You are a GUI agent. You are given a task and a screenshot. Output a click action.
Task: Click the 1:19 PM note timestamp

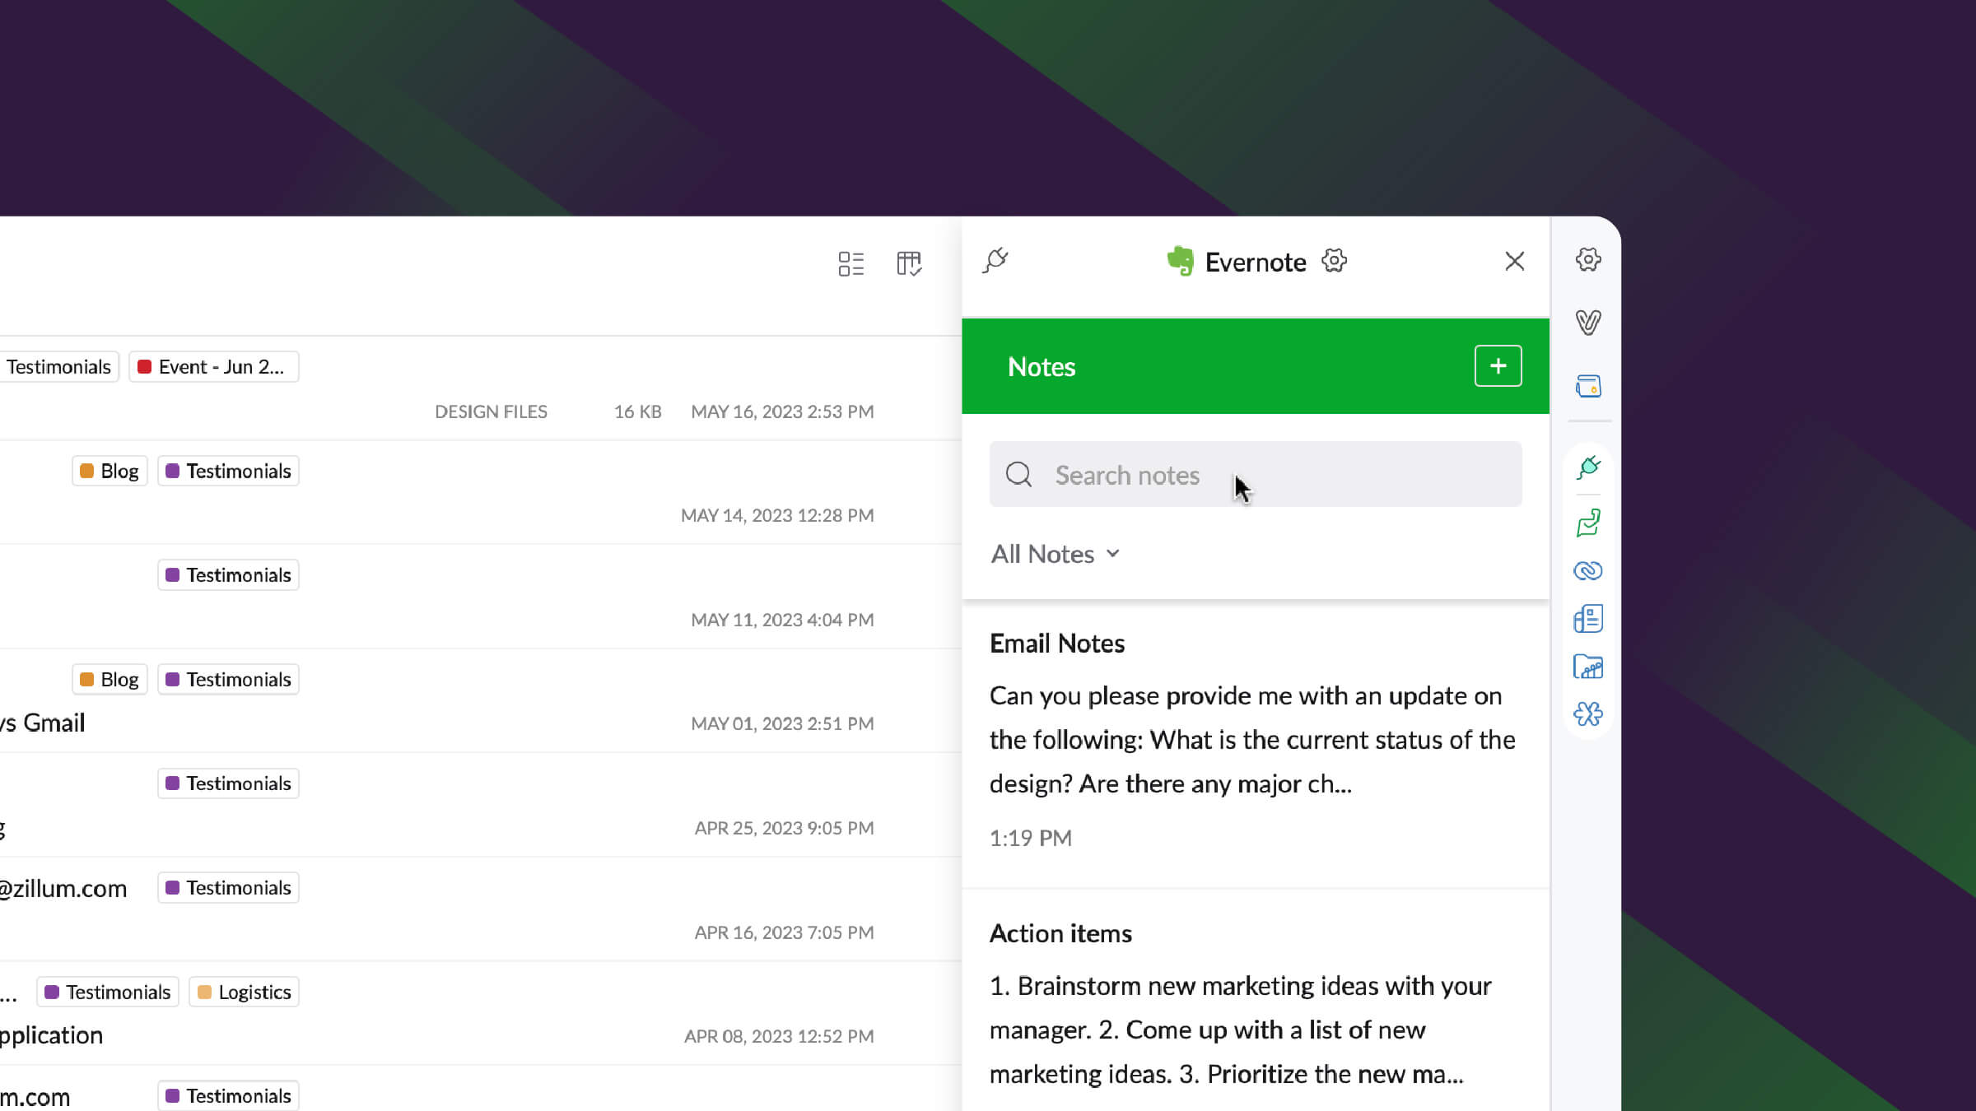[1031, 838]
